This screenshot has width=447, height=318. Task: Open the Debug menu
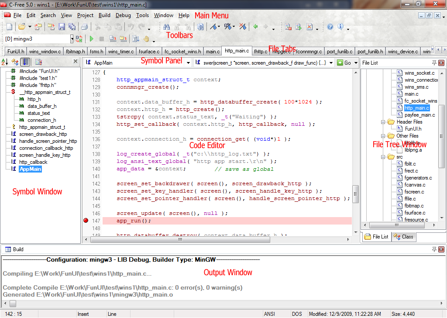(123, 15)
